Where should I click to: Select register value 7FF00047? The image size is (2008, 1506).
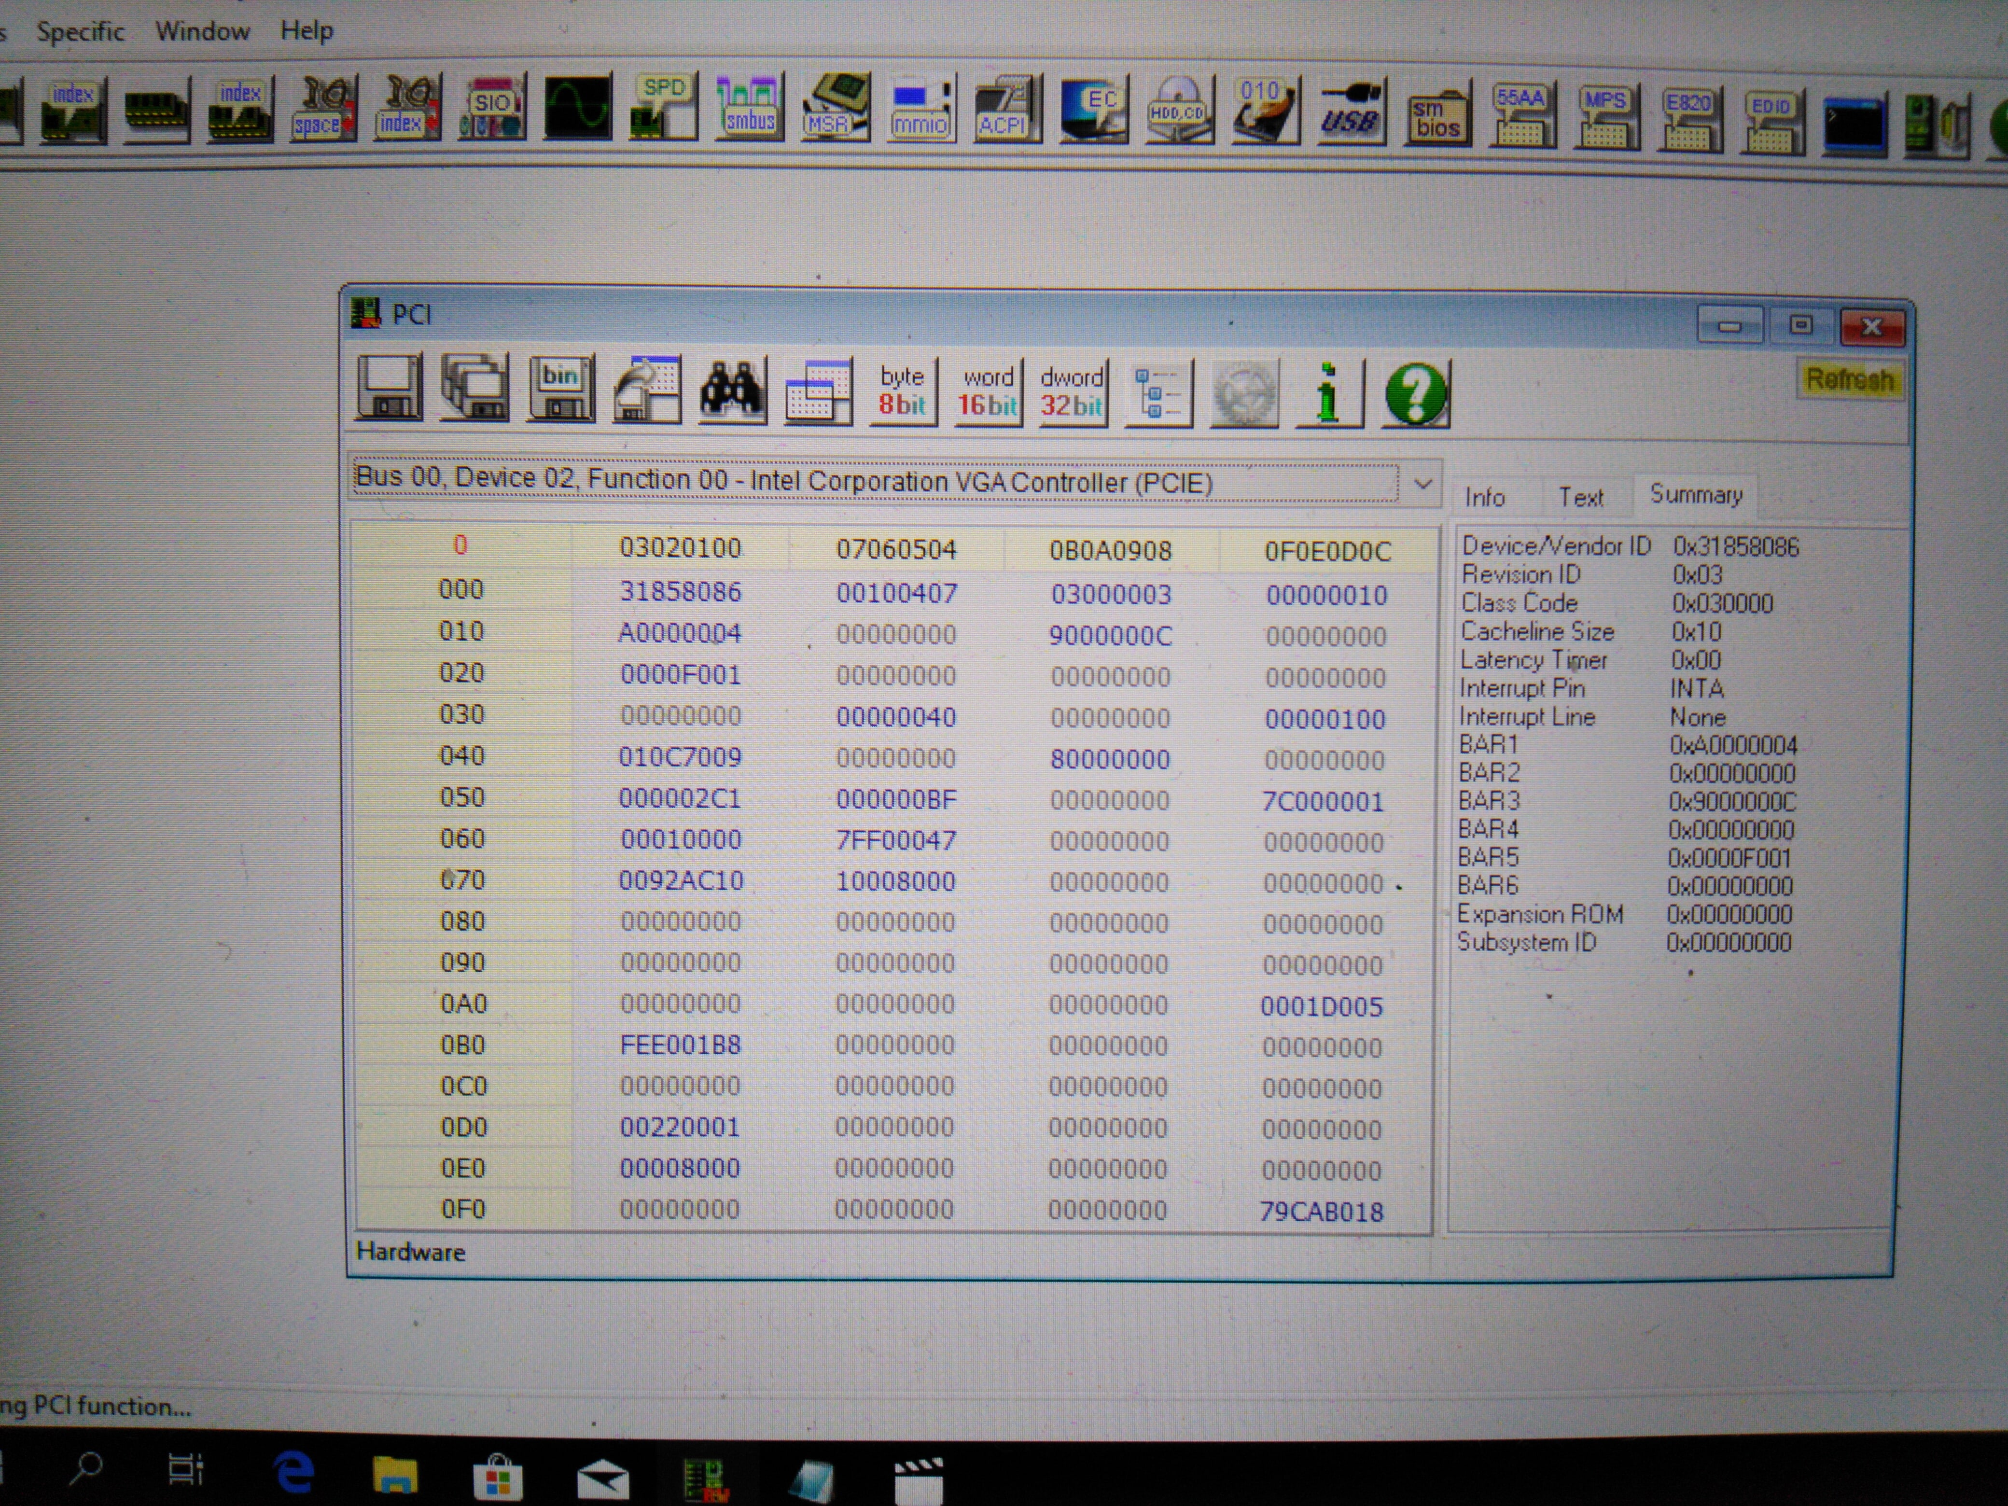pyautogui.click(x=895, y=840)
